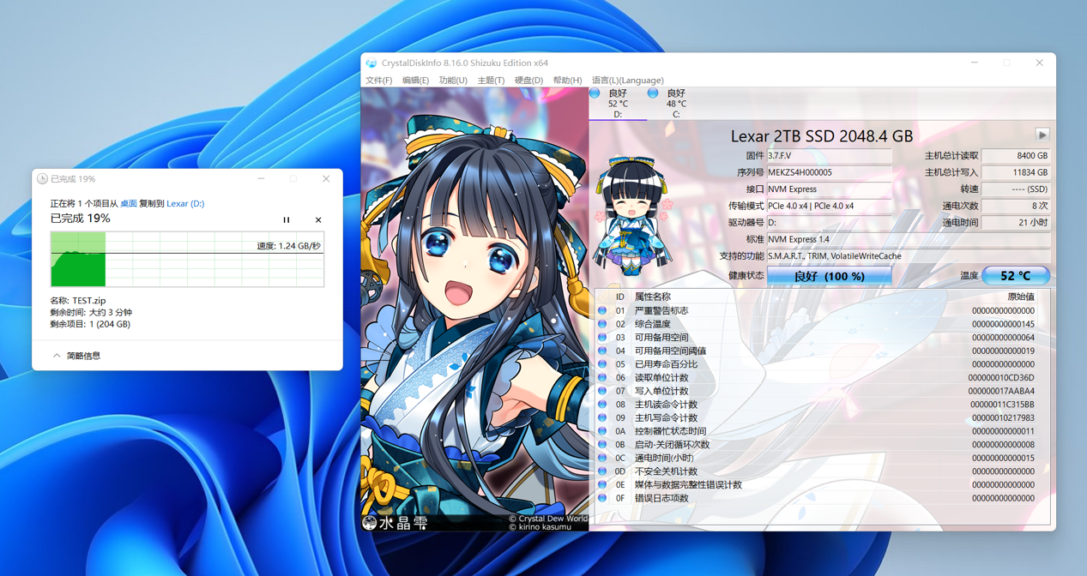Click the transfer mode field PCIe 4.0 x4
1087x576 pixels.
[829, 206]
